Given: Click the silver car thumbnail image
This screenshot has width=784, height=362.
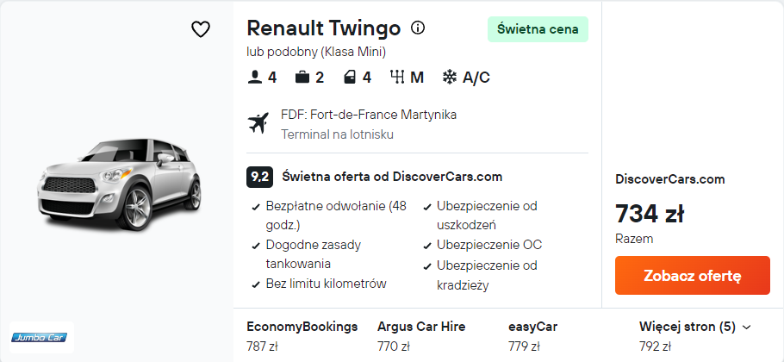Looking at the screenshot, I should click(118, 184).
